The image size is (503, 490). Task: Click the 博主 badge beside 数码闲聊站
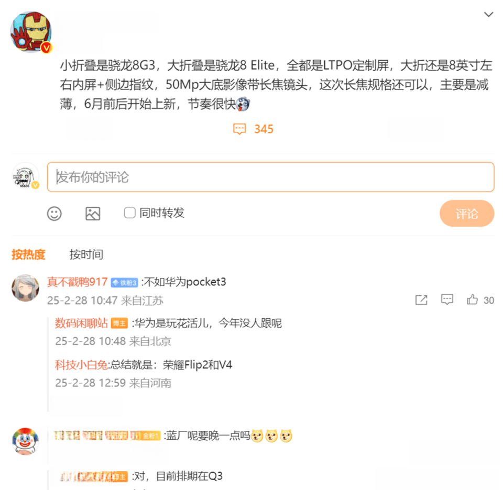pyautogui.click(x=119, y=324)
